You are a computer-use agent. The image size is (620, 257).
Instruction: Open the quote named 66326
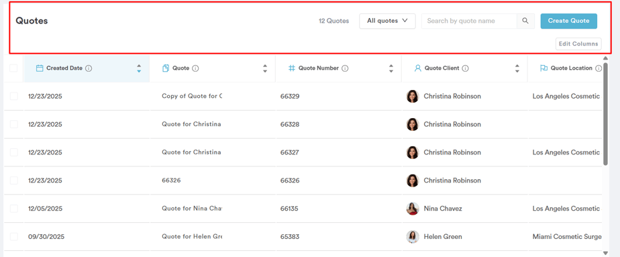(x=171, y=181)
